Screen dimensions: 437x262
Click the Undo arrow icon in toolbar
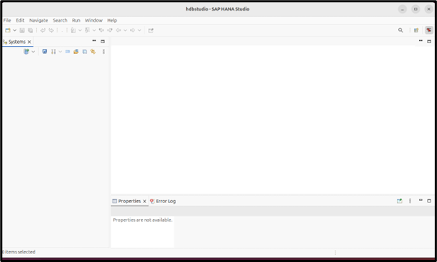point(42,30)
